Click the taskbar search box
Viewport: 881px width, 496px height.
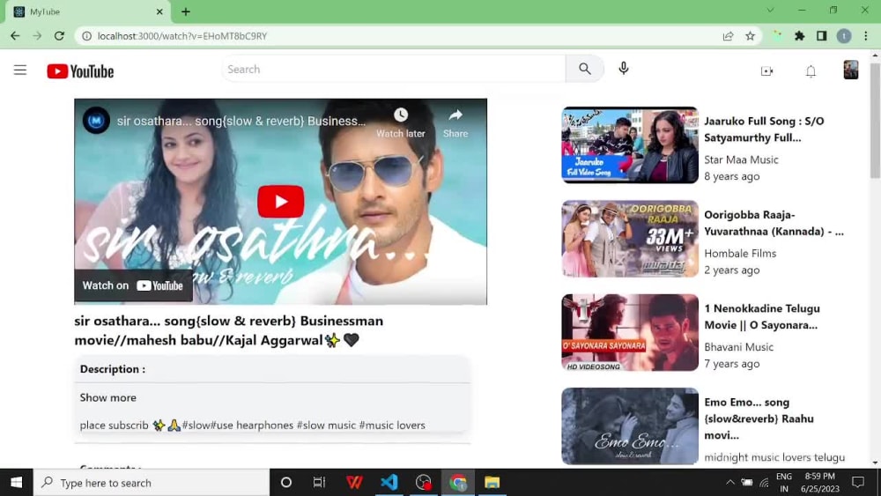point(152,483)
